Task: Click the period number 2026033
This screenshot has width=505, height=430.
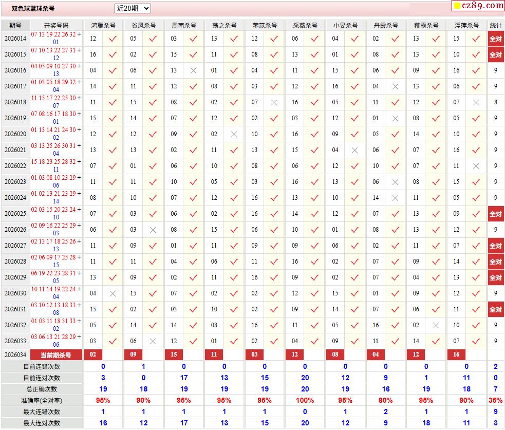Action: pyautogui.click(x=15, y=341)
